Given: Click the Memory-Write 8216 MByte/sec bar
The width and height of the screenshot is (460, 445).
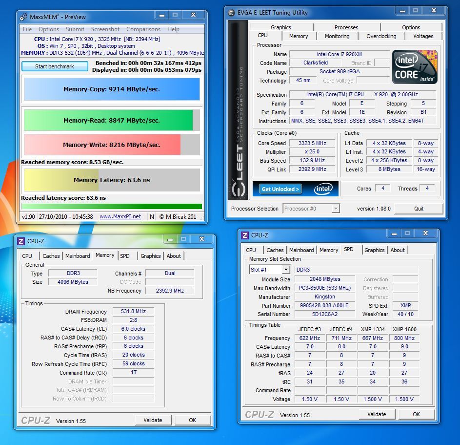Looking at the screenshot, I should pos(112,145).
